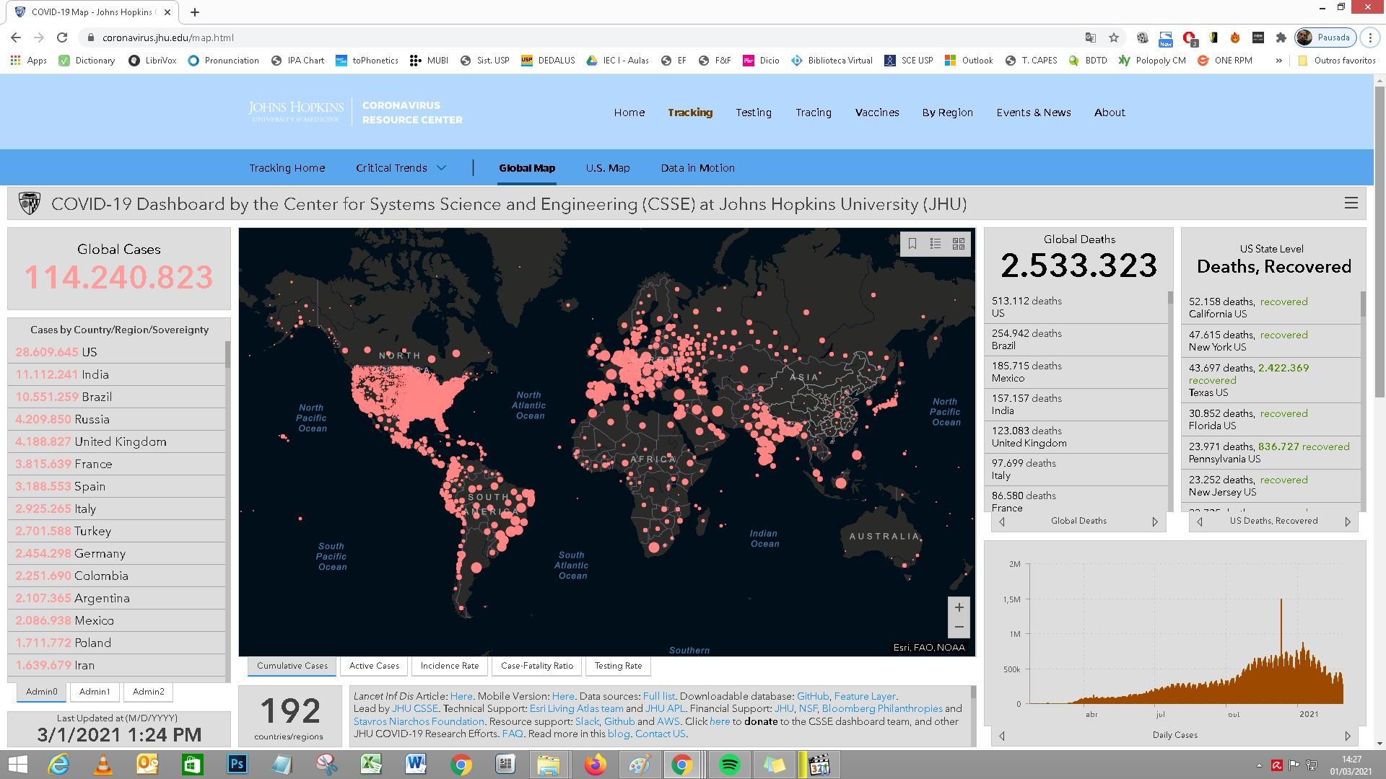Open the GitHub downloadable database link
1386x779 pixels.
click(x=813, y=696)
